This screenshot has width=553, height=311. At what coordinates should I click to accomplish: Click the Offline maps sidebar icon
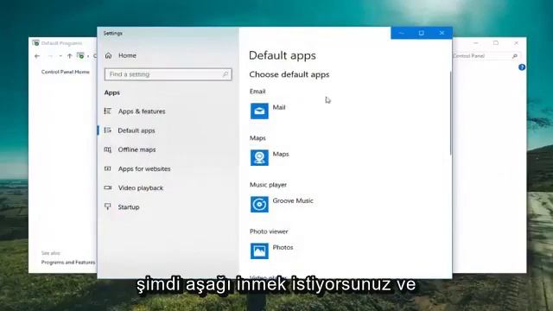(107, 149)
